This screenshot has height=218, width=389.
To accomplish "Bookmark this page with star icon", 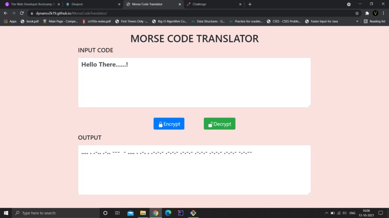I will [x=357, y=13].
